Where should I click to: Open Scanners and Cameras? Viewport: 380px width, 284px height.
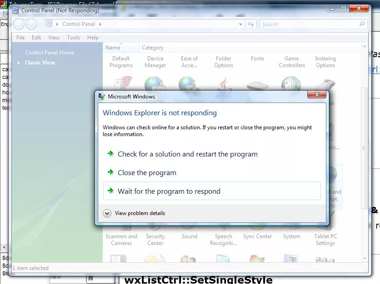pos(121,240)
